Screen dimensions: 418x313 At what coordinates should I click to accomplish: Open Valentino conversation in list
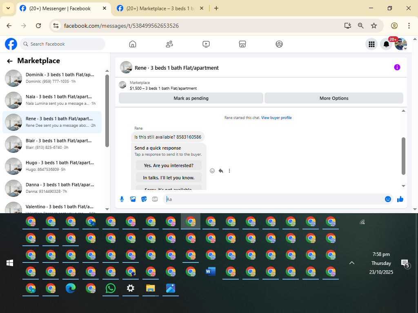click(x=52, y=207)
